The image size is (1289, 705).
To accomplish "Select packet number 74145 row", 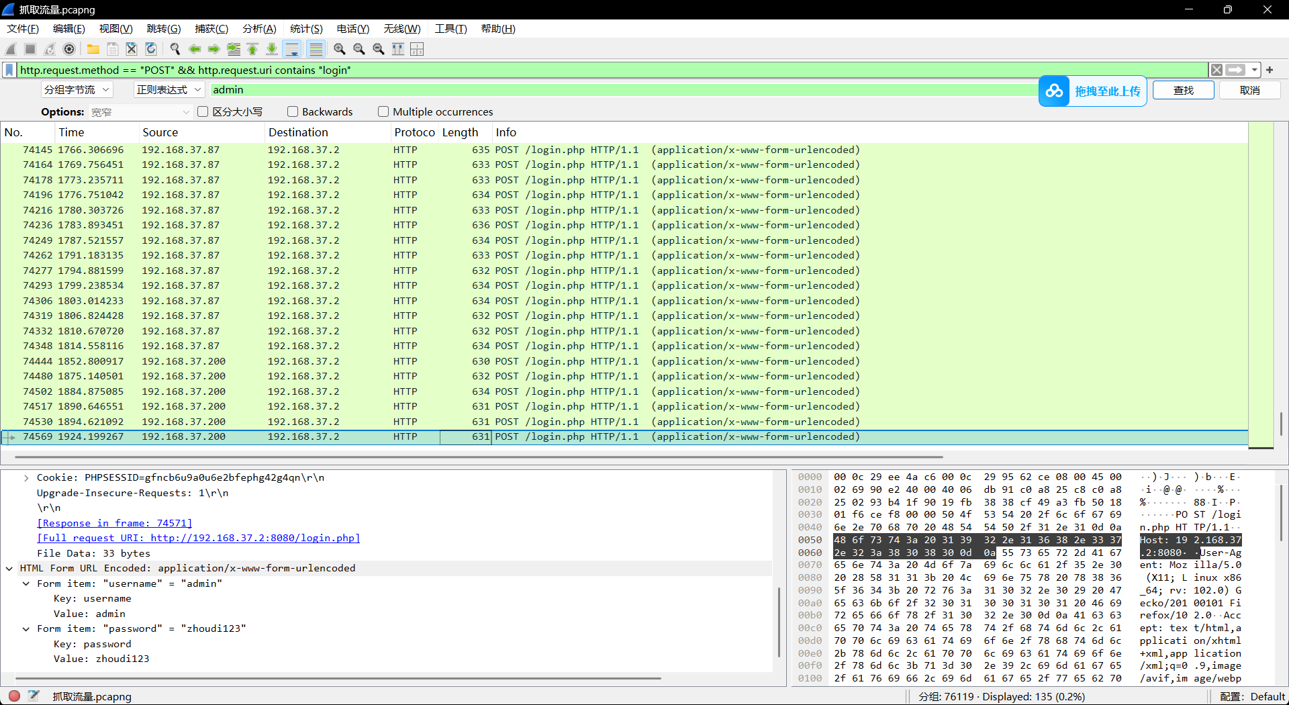I will click(624, 150).
